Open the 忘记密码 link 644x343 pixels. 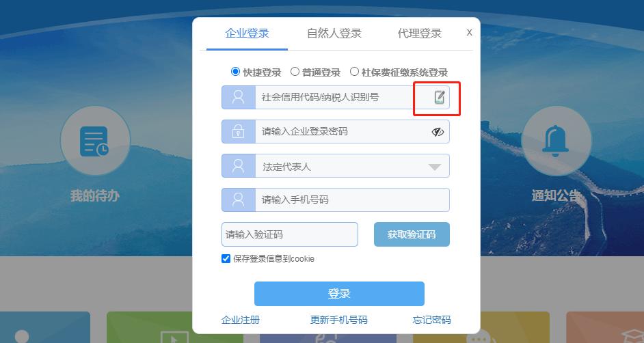pos(431,320)
